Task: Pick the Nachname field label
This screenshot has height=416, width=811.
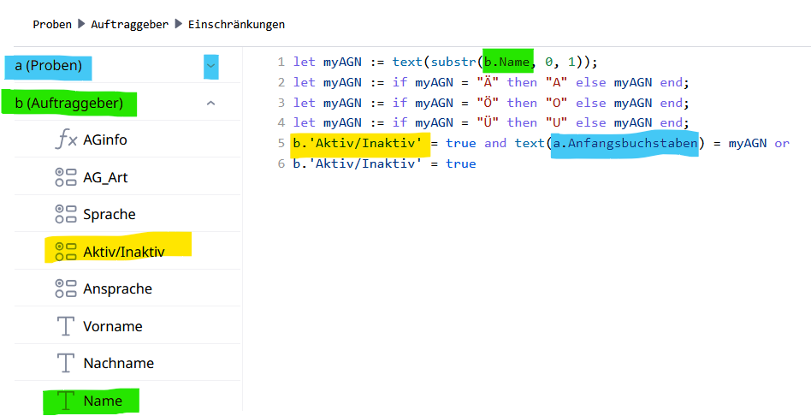Action: 118,363
